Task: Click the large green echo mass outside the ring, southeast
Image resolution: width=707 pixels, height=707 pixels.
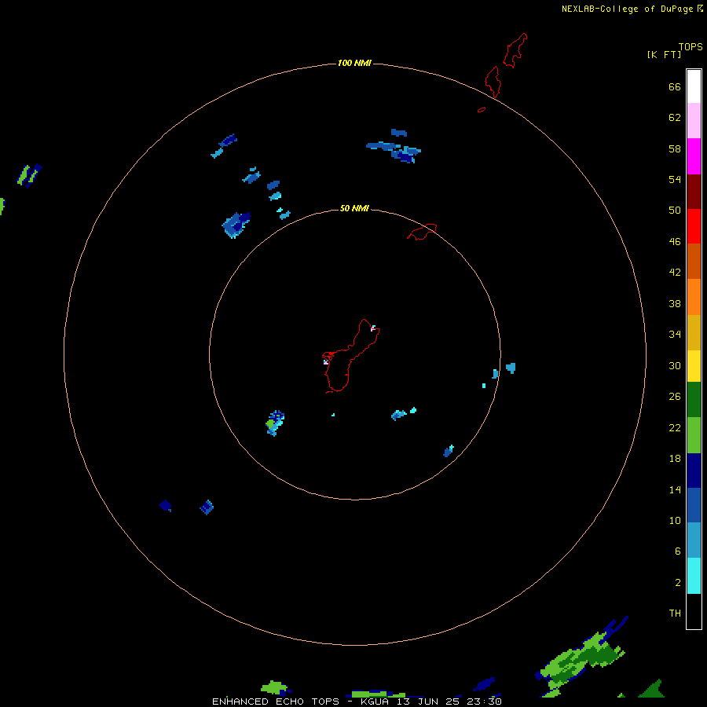Action: point(581,658)
